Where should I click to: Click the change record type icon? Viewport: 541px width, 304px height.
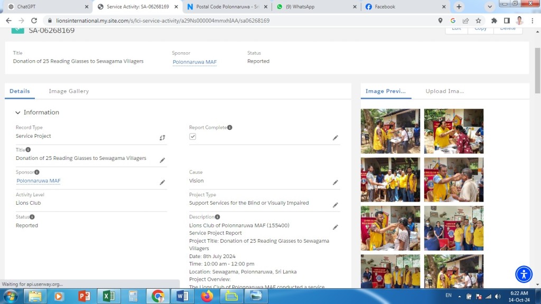[162, 138]
